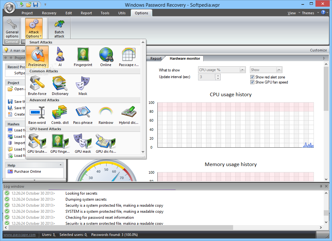Switch to the Report document tab

point(156,58)
